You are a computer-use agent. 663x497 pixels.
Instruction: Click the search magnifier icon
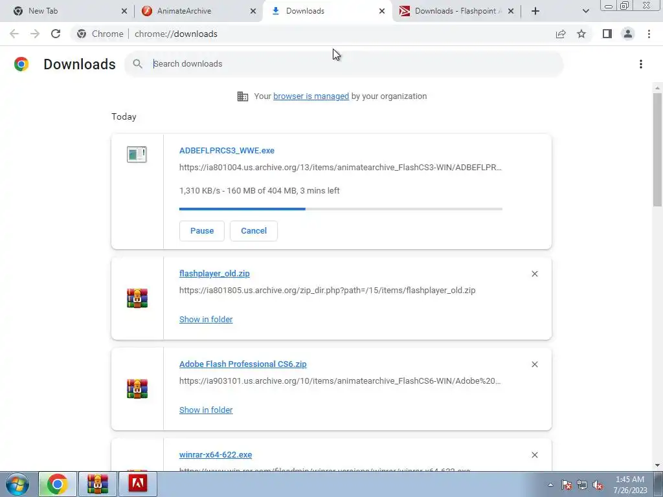137,64
